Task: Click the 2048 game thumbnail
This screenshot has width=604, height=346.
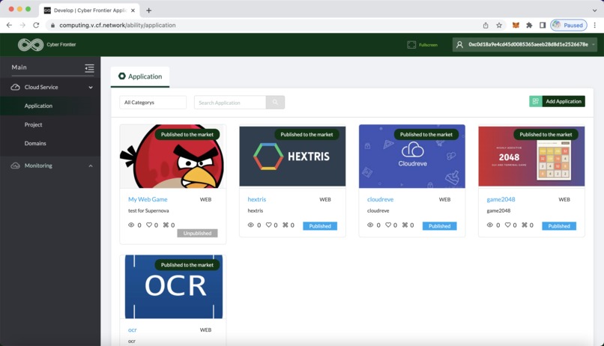Action: pyautogui.click(x=531, y=157)
